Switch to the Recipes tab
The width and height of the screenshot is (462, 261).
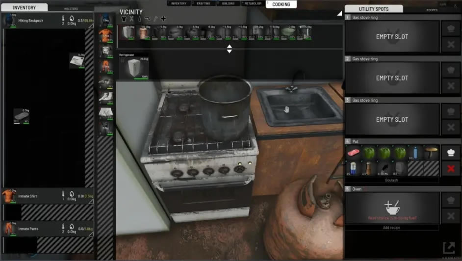click(x=432, y=10)
